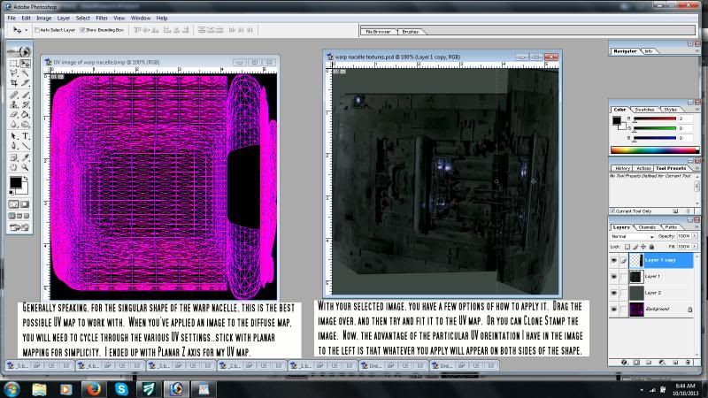The image size is (708, 398).
Task: Delete layer using Layers panel trash icon
Action: pos(689,363)
